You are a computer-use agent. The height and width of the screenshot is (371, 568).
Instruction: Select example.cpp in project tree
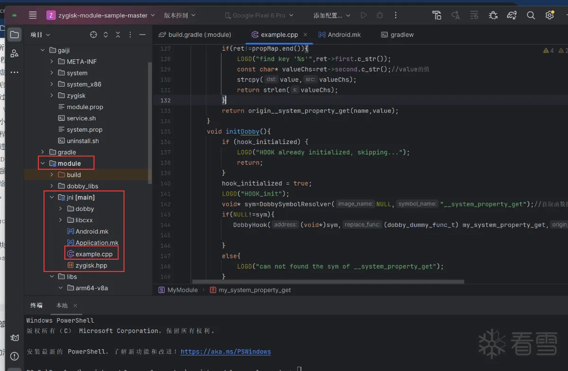coord(90,254)
